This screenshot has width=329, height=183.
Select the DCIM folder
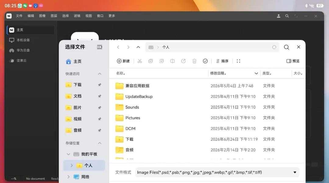pos(207,129)
